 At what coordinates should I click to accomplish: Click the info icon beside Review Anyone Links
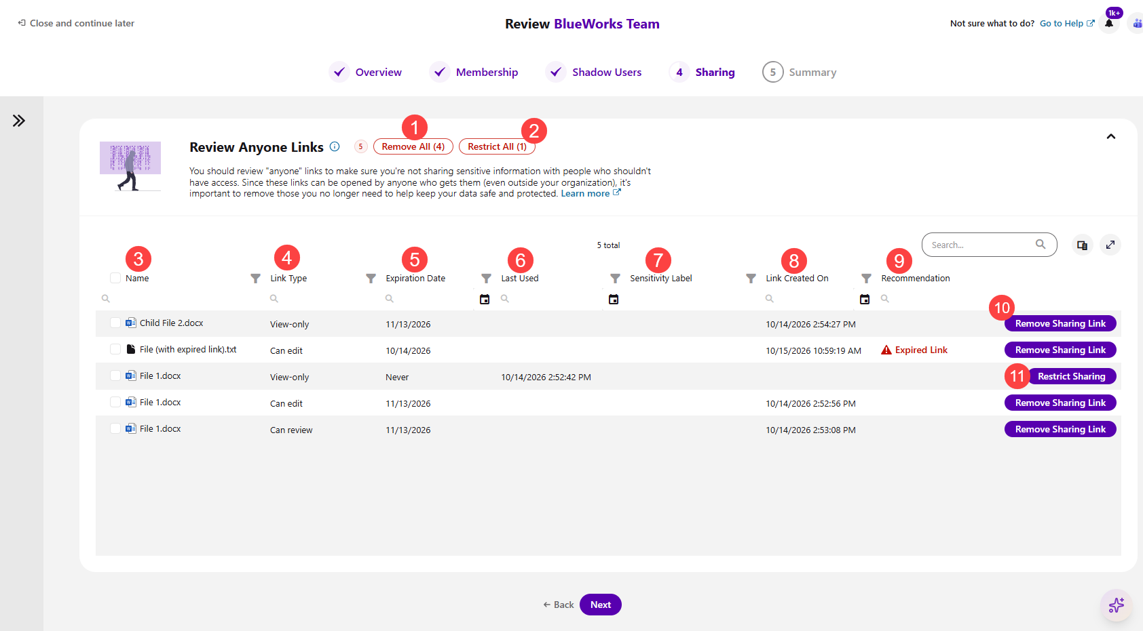click(335, 146)
